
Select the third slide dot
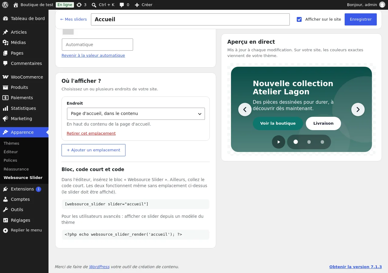tap(322, 142)
